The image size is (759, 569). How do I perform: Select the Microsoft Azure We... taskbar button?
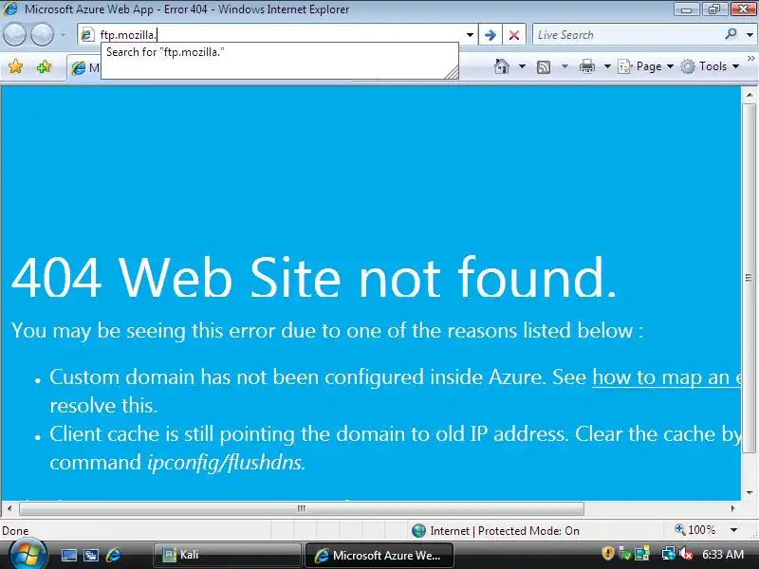[379, 555]
